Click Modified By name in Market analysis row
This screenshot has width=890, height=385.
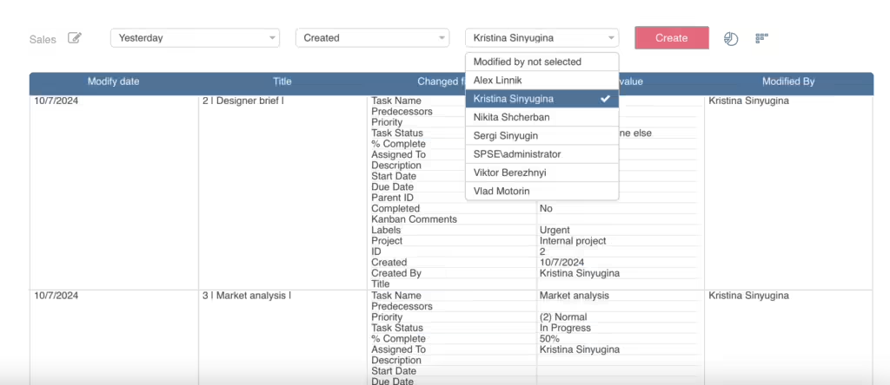pos(748,296)
